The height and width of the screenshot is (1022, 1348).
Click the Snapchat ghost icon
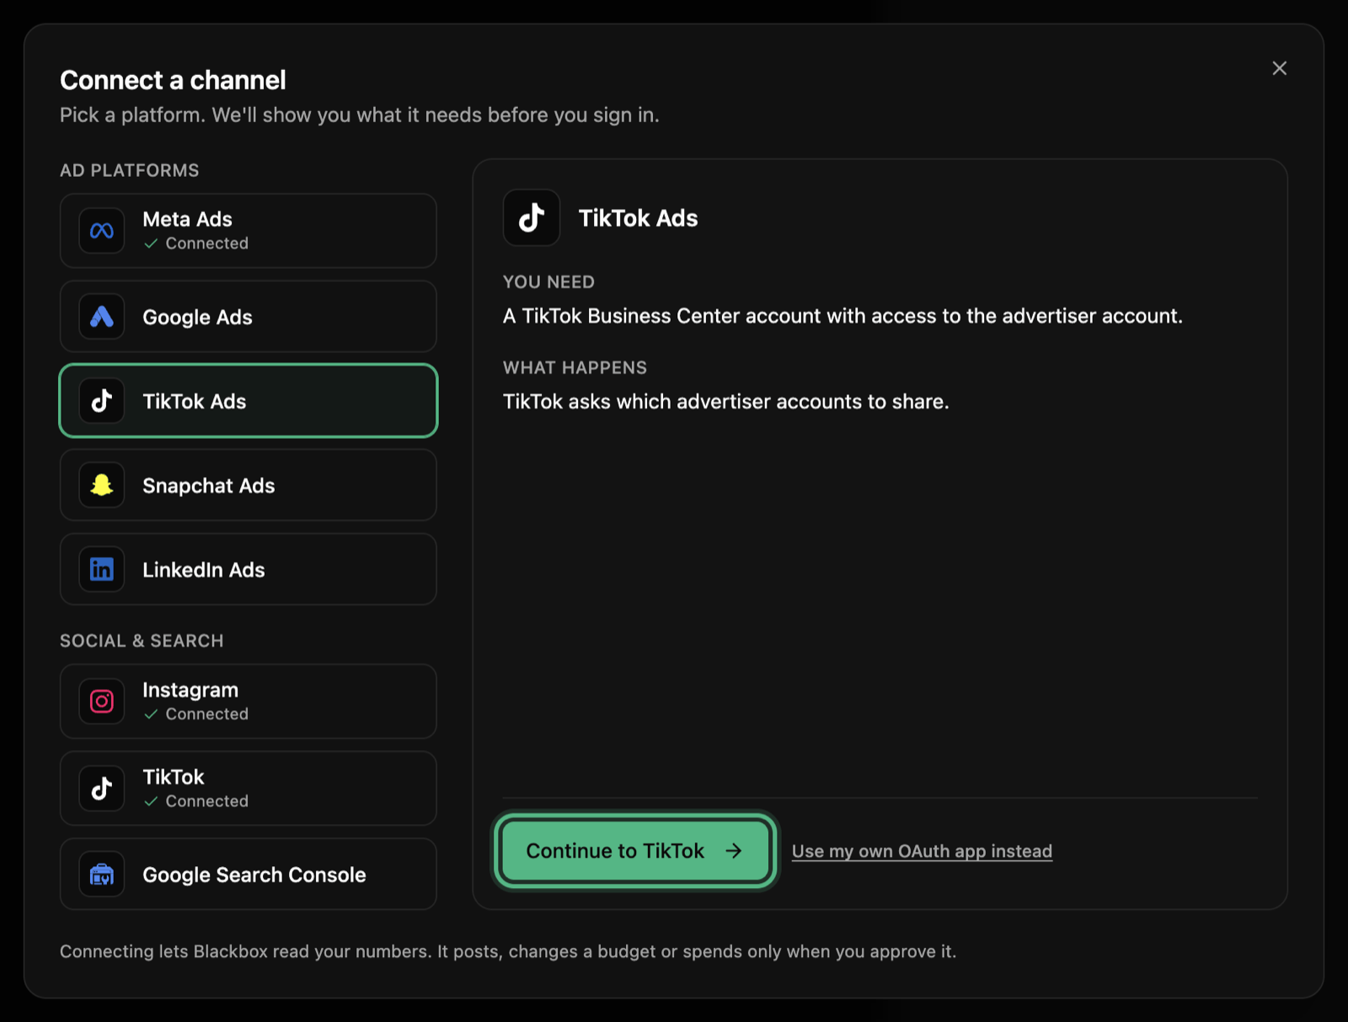[x=102, y=485]
